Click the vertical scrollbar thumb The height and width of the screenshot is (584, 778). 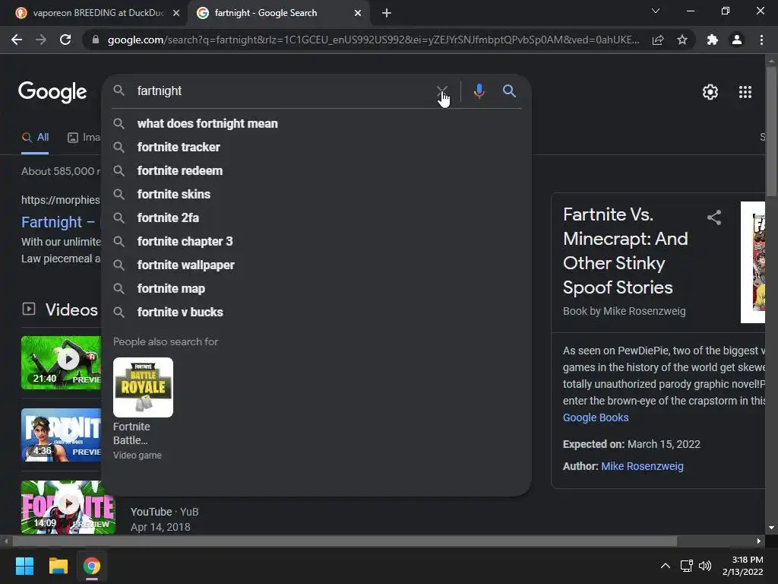771,132
